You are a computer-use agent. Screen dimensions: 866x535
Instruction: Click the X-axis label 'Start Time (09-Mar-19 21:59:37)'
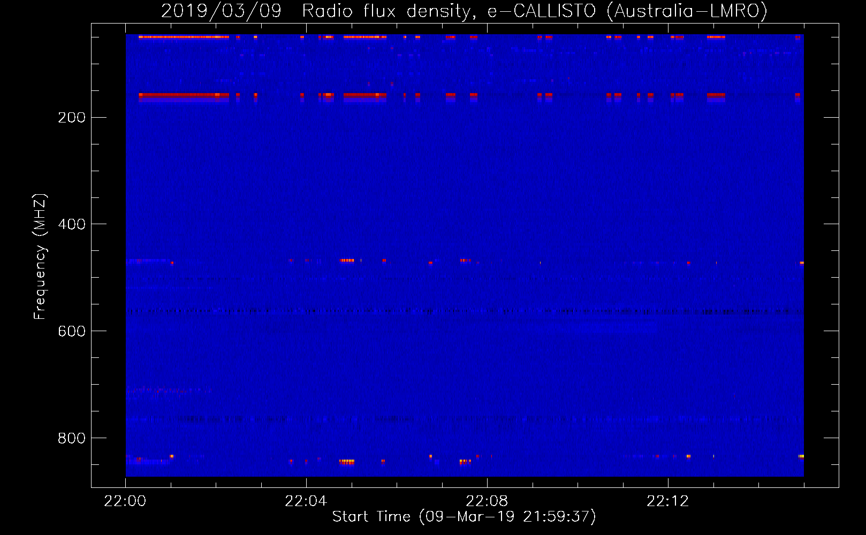464,517
